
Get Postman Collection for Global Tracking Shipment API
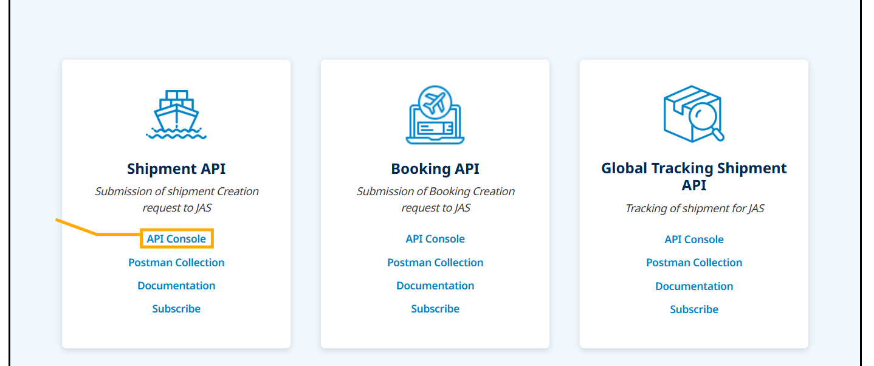[x=694, y=263]
